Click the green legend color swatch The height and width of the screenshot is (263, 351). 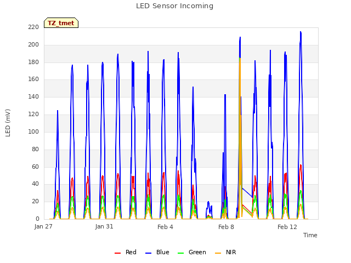pyautogui.click(x=180, y=253)
